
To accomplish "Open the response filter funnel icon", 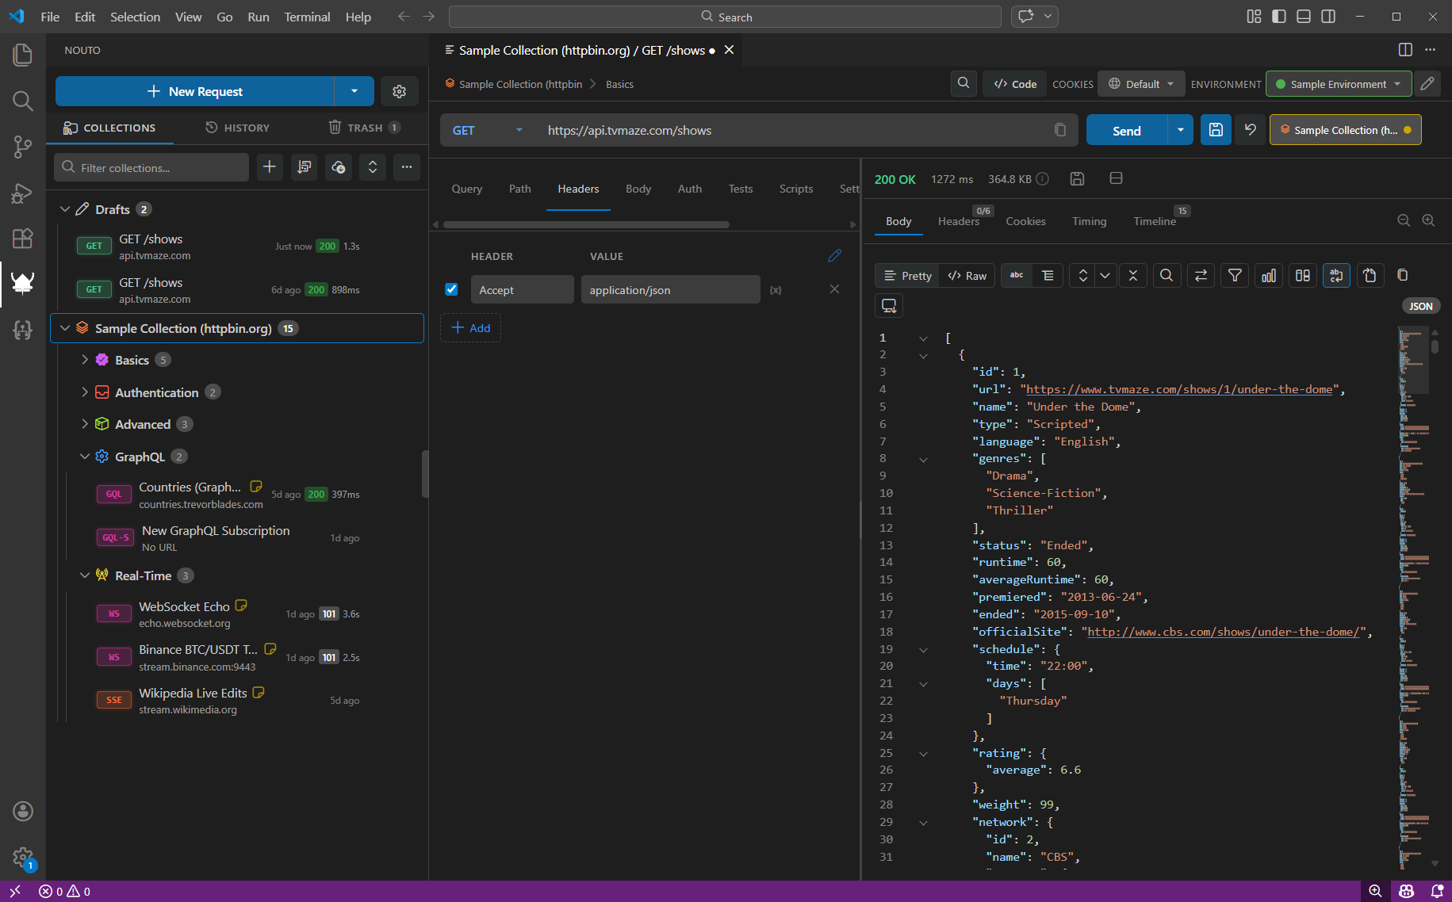I will (x=1235, y=275).
